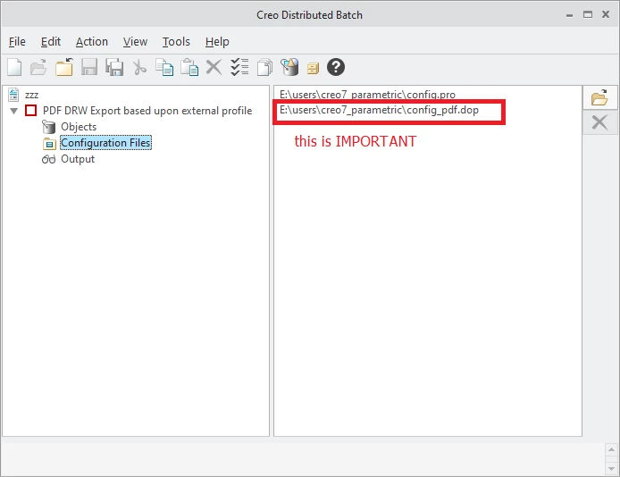The width and height of the screenshot is (620, 477).
Task: Click the small yellow cabinet toolbar icon
Action: [313, 69]
